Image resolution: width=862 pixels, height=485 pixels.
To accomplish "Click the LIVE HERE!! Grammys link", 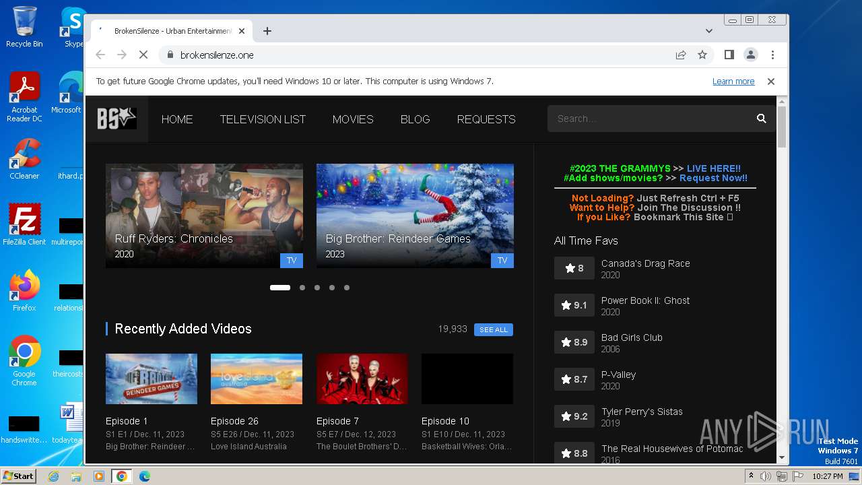I will [713, 168].
